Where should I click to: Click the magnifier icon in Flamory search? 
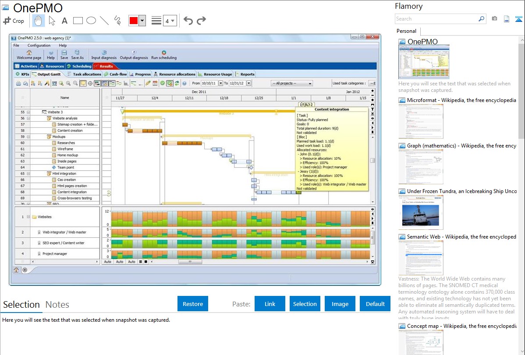pyautogui.click(x=481, y=19)
